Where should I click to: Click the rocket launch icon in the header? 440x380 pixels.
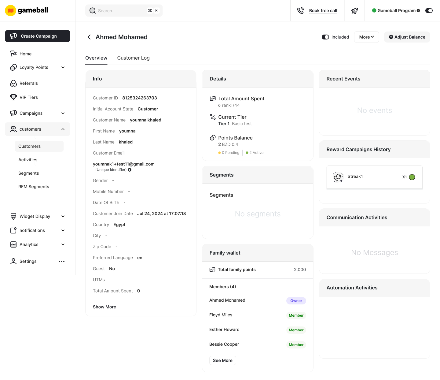tap(354, 10)
